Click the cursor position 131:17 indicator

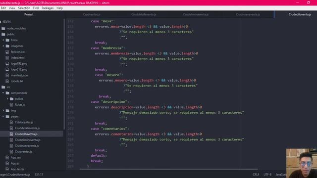point(39,175)
